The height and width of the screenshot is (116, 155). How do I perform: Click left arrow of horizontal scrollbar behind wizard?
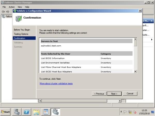[x=40, y=101]
